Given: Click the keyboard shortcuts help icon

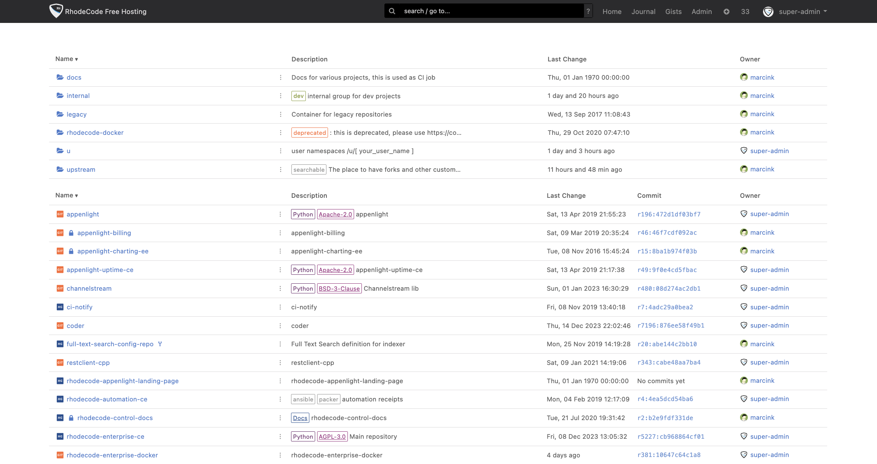Looking at the screenshot, I should (x=588, y=11).
